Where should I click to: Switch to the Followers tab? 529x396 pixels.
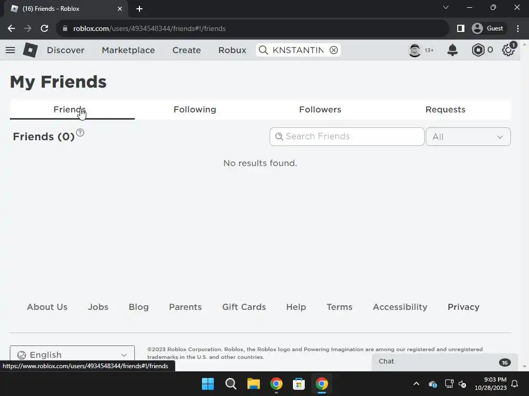click(320, 109)
